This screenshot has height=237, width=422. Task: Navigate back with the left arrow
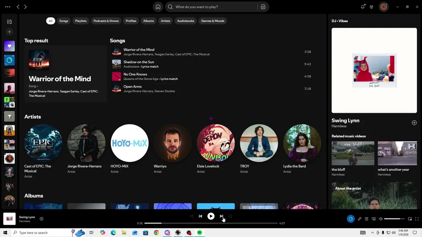click(x=18, y=7)
